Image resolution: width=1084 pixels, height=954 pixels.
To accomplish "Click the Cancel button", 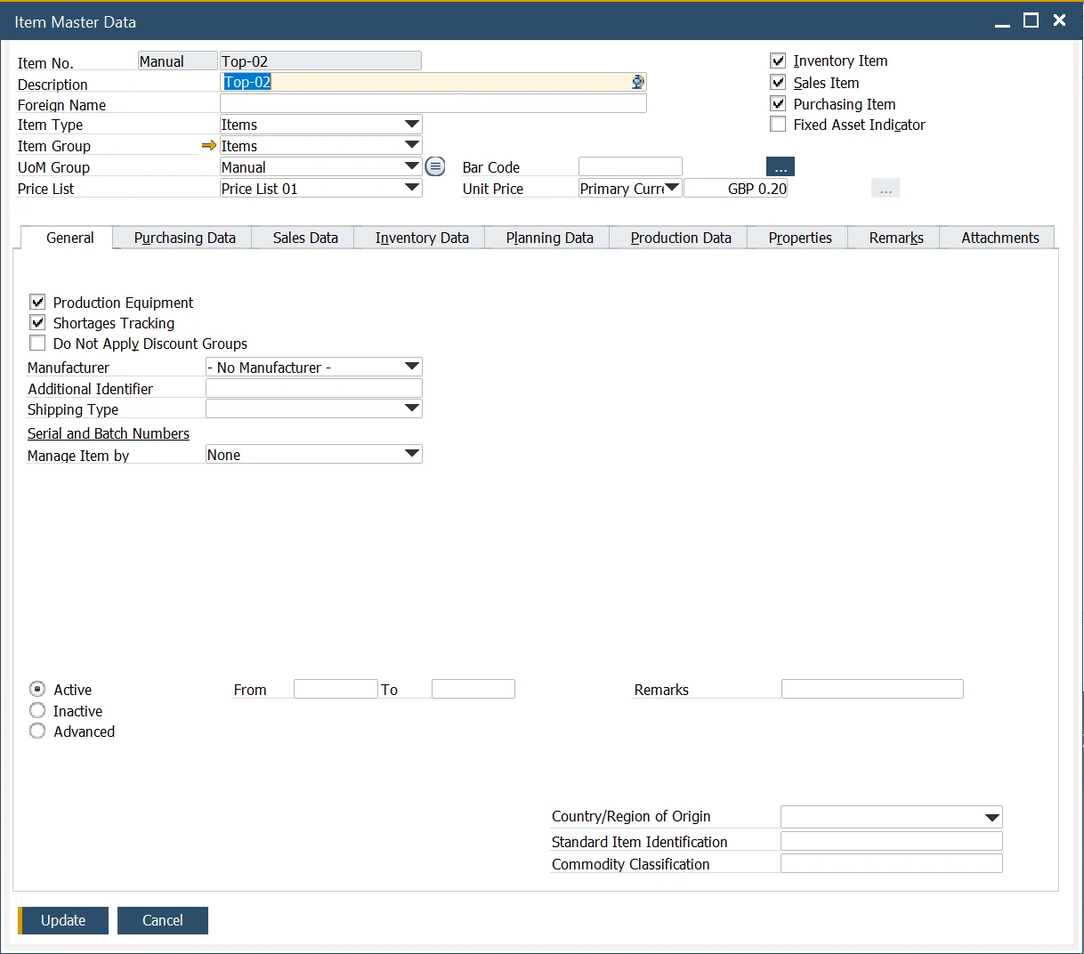I will [x=162, y=920].
